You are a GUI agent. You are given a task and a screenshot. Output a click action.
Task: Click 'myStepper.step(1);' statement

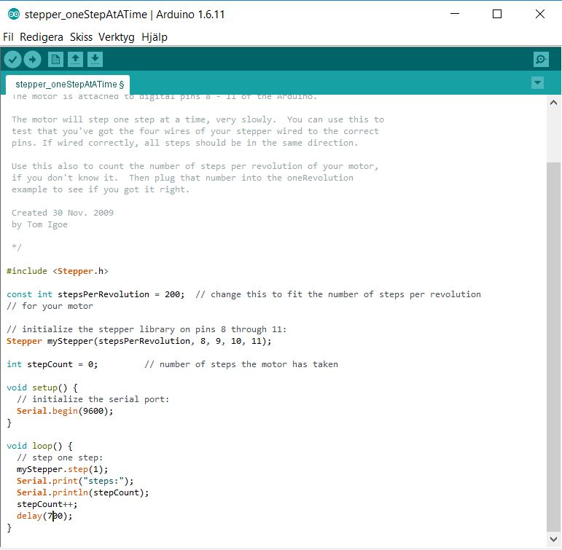click(x=63, y=469)
